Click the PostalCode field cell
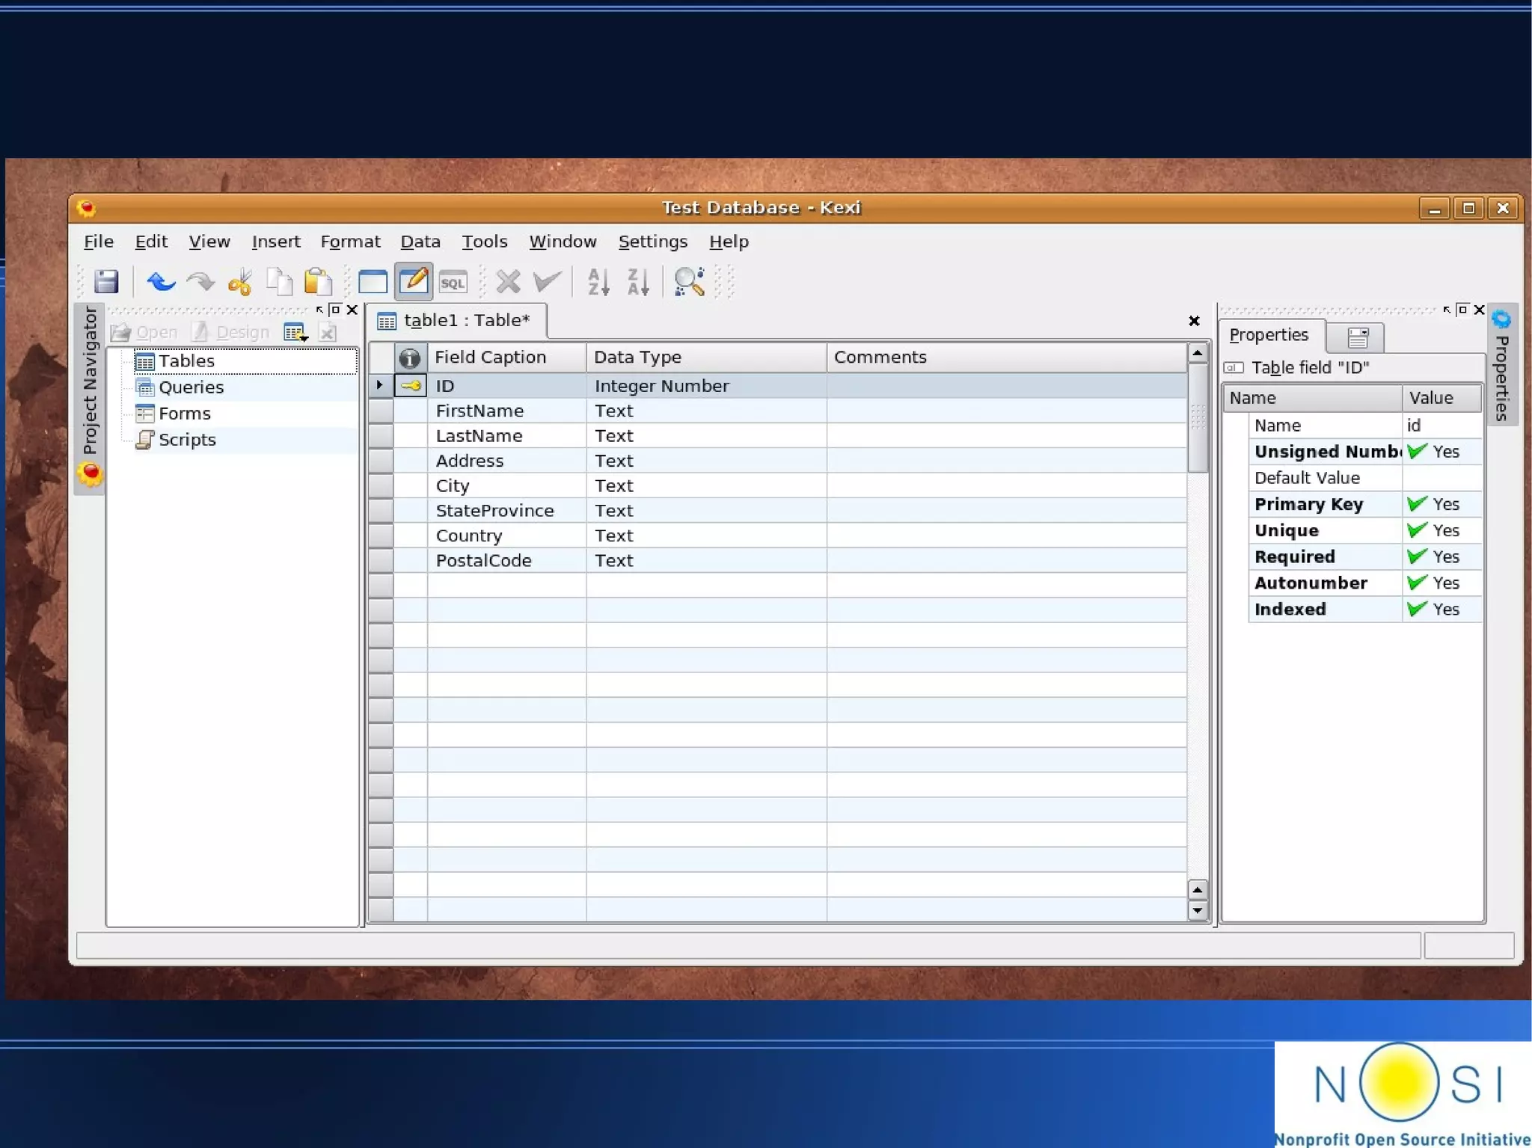Image resolution: width=1532 pixels, height=1148 pixels. pos(506,560)
